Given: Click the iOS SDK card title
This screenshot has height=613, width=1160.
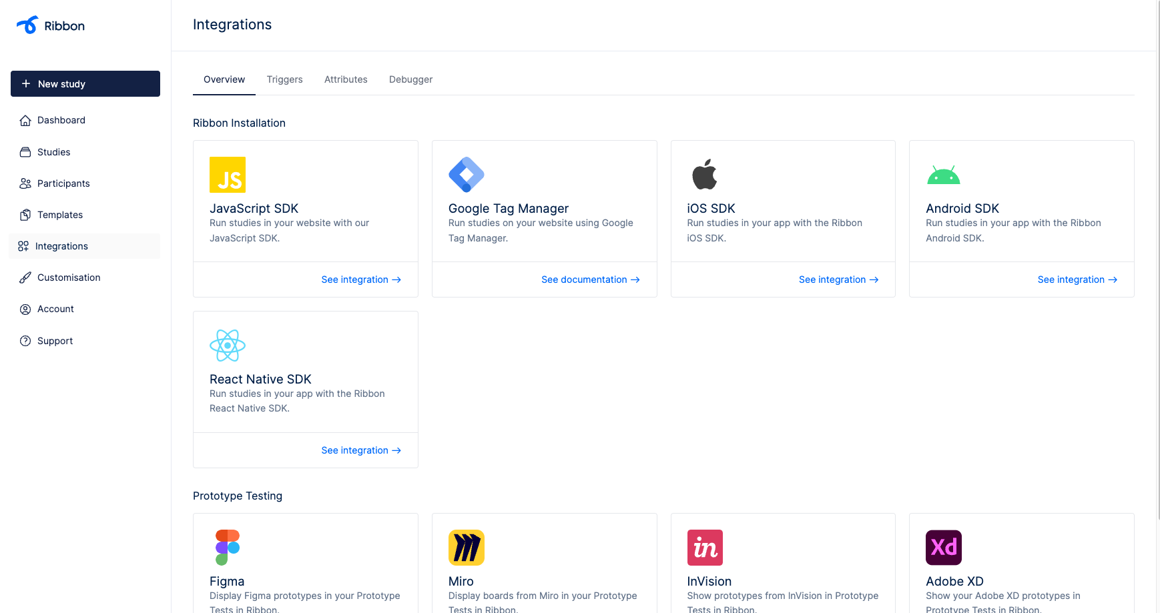Looking at the screenshot, I should click(711, 208).
